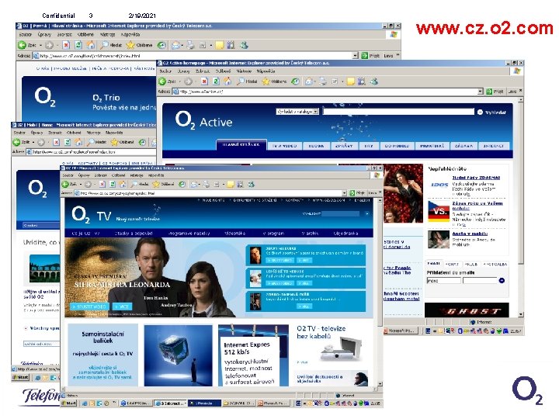Image resolution: width=559 pixels, height=419 pixels.
Task: Open address bar dropdown in O2 Active window
Action: pyautogui.click(x=481, y=92)
